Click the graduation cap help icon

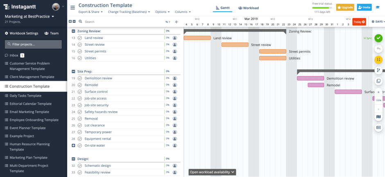pos(377,7)
